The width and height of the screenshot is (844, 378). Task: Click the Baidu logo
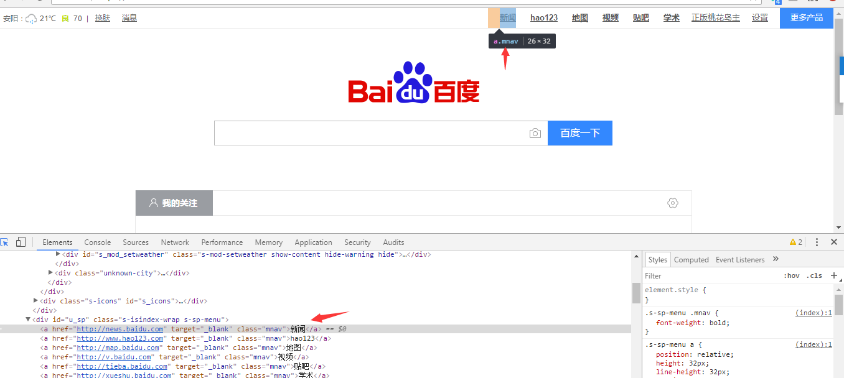[x=414, y=82]
